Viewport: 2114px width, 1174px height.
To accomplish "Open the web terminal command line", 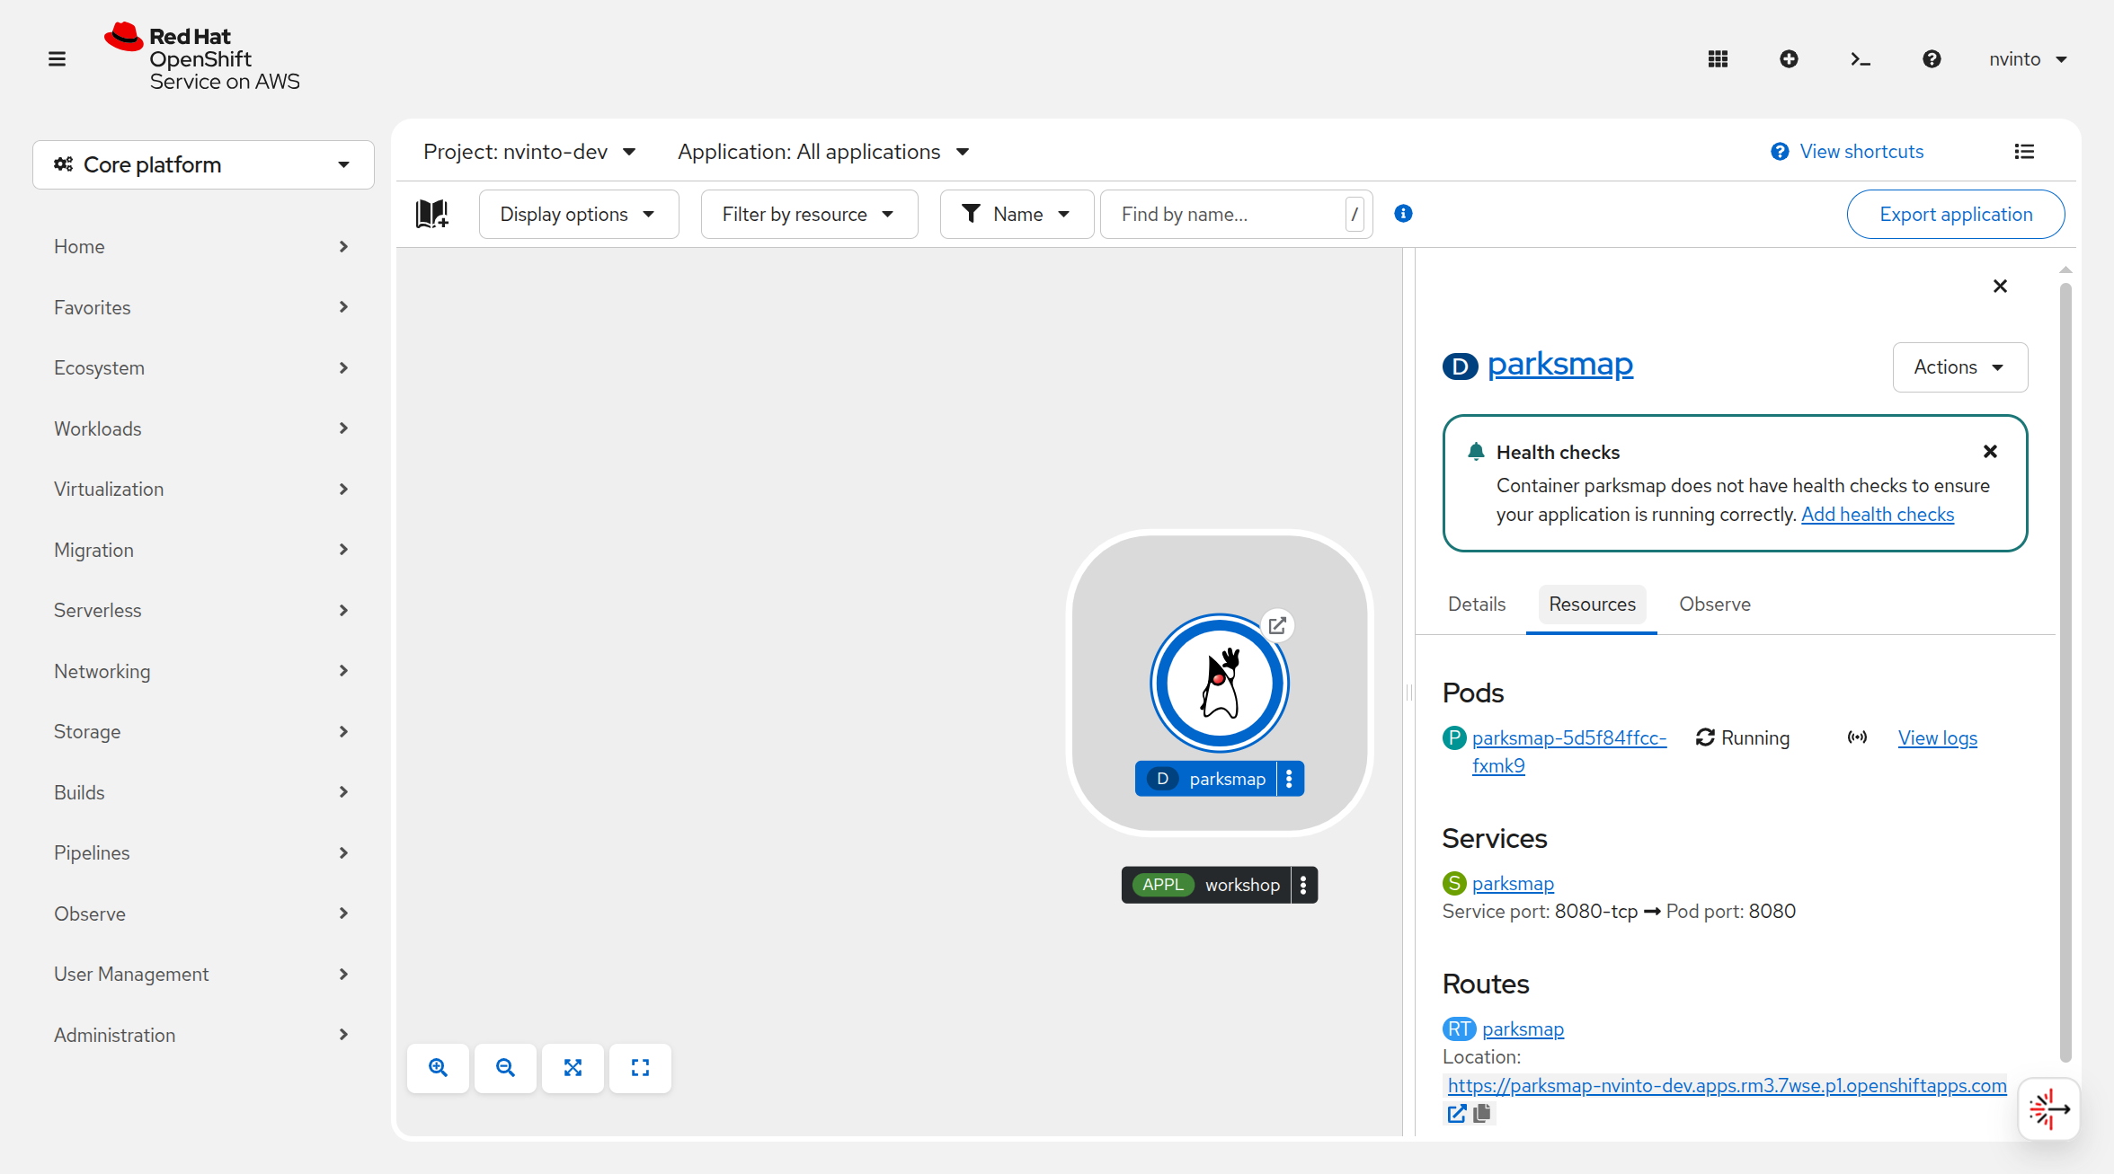I will [1861, 59].
